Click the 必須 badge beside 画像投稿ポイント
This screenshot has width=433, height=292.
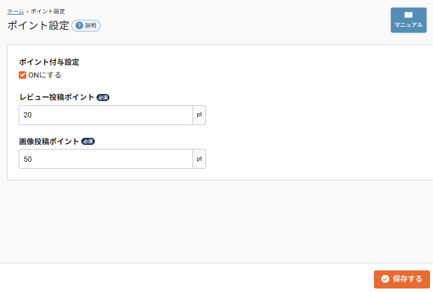pos(88,141)
